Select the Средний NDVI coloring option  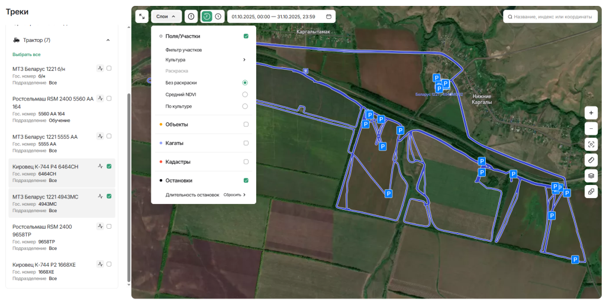coord(245,95)
